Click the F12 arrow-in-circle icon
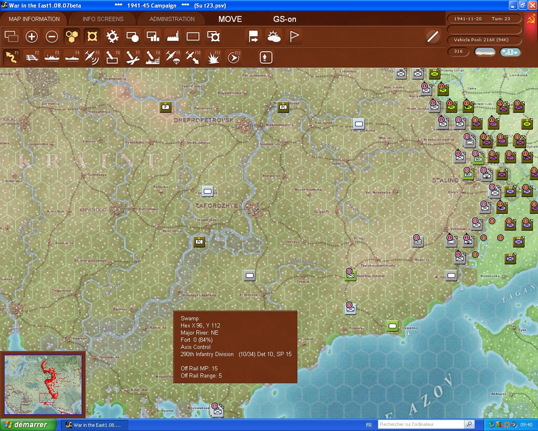 click(233, 57)
